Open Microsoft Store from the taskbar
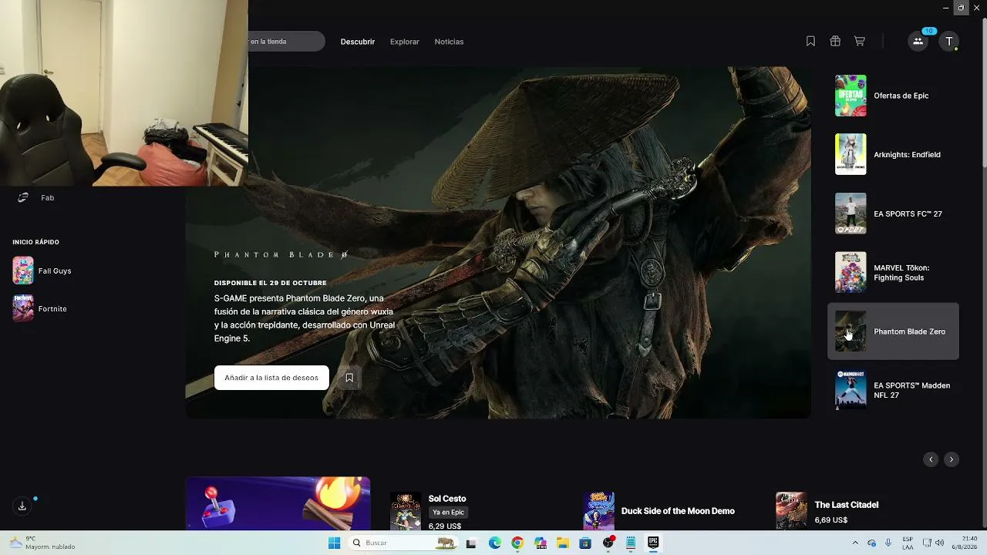 tap(585, 543)
